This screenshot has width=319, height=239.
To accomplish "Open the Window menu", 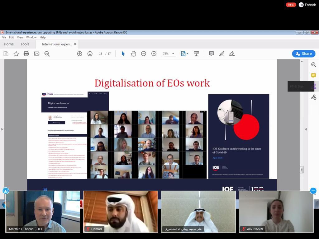I will [31, 37].
